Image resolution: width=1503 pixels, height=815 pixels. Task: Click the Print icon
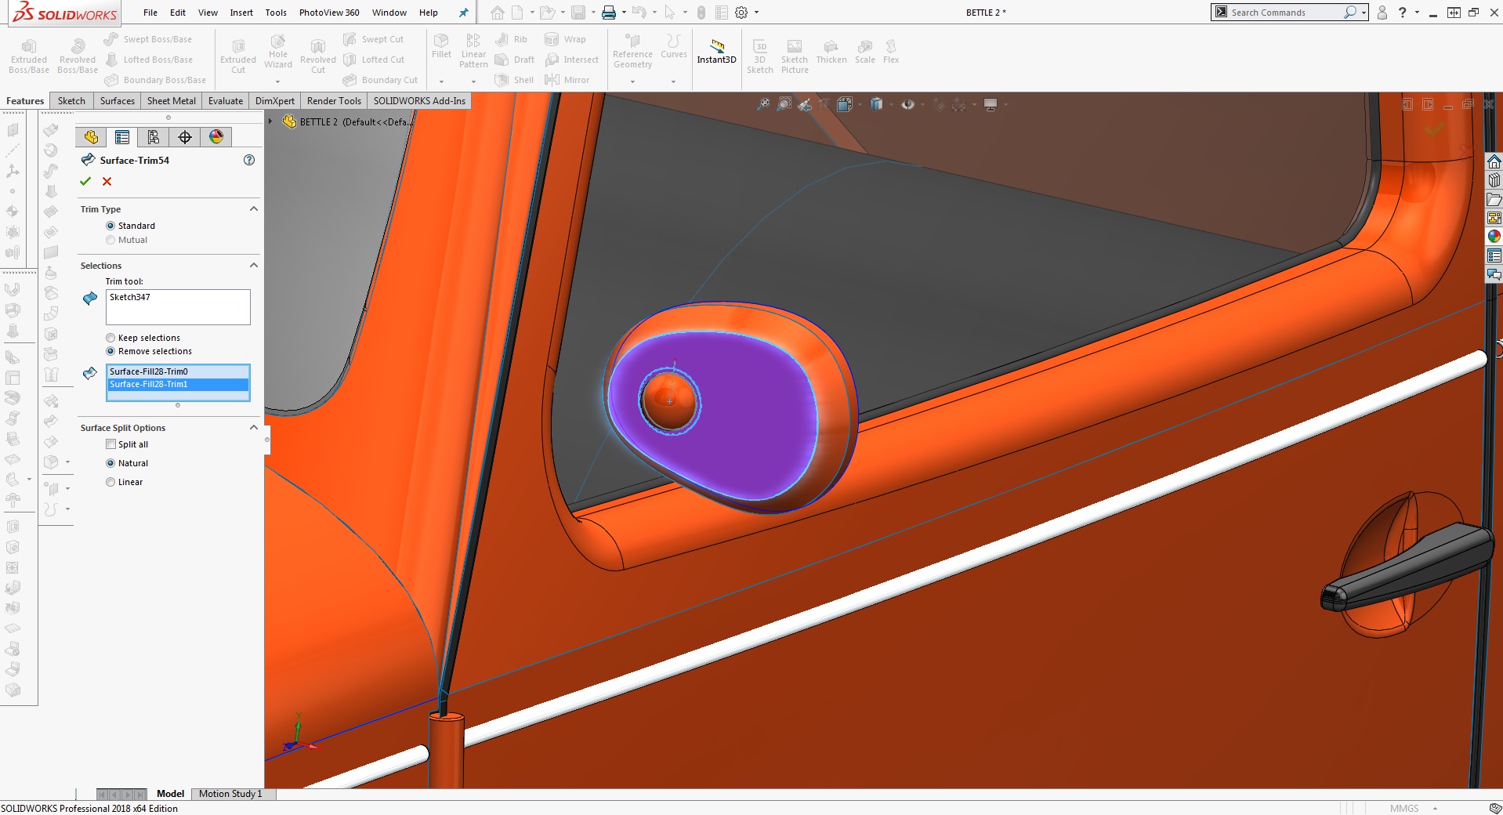click(608, 13)
